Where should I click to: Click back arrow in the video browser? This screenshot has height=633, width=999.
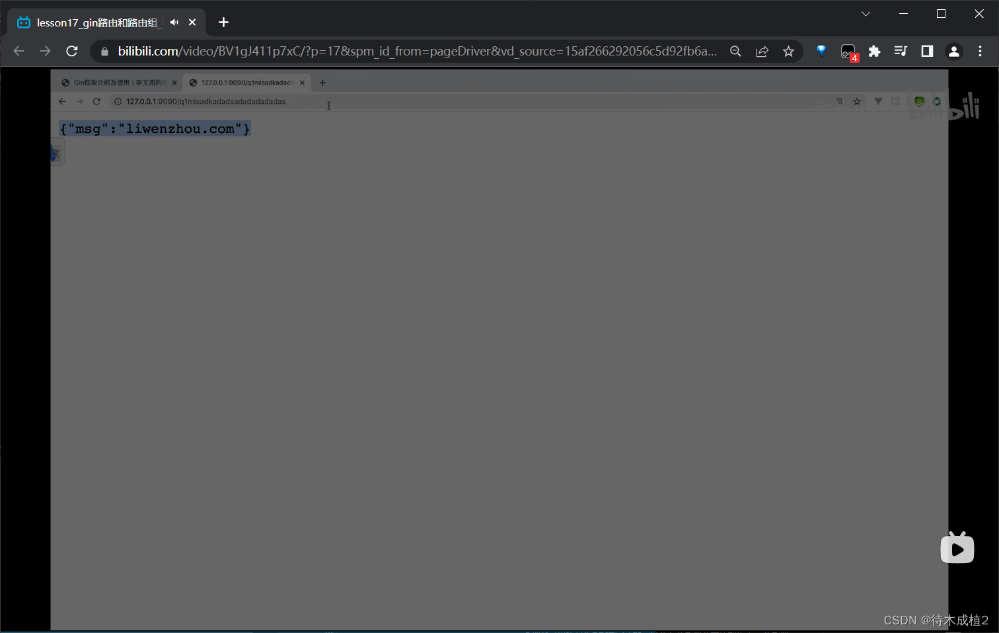pyautogui.click(x=62, y=101)
